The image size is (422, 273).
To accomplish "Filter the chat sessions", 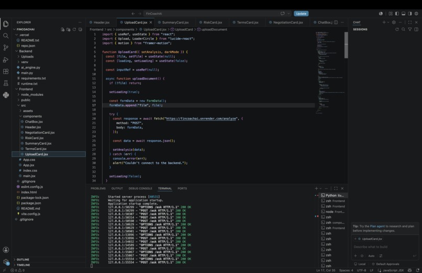I will (x=410, y=29).
